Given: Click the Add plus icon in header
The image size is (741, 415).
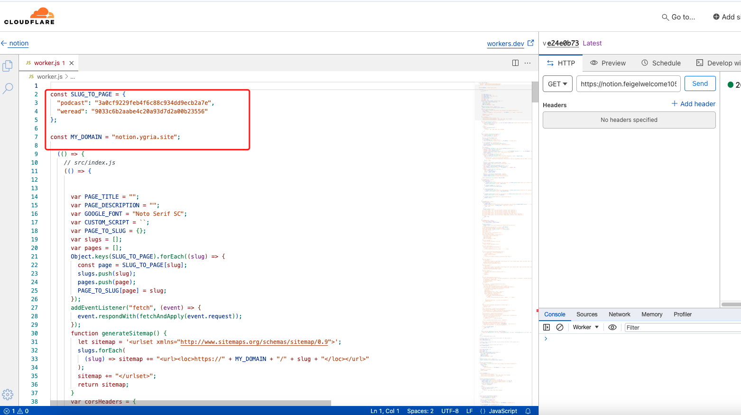Looking at the screenshot, I should click(716, 17).
